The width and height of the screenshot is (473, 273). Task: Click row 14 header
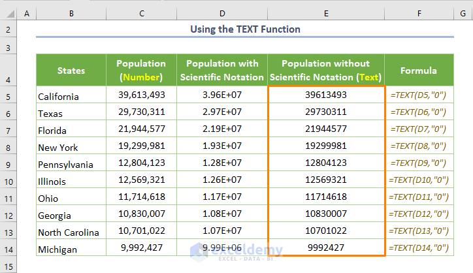click(x=7, y=249)
